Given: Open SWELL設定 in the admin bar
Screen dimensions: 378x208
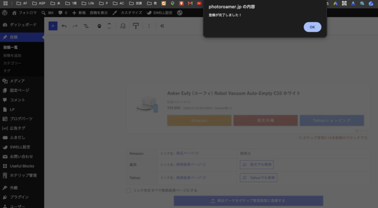Looking at the screenshot, I should pos(159,13).
